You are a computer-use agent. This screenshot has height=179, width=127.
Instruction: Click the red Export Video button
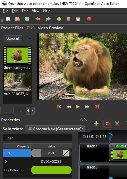tap(89, 19)
